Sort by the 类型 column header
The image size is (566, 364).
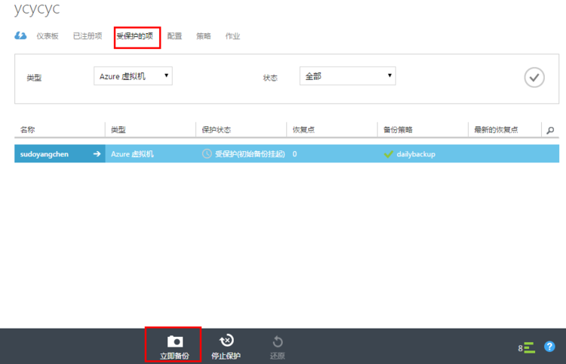[x=118, y=130]
